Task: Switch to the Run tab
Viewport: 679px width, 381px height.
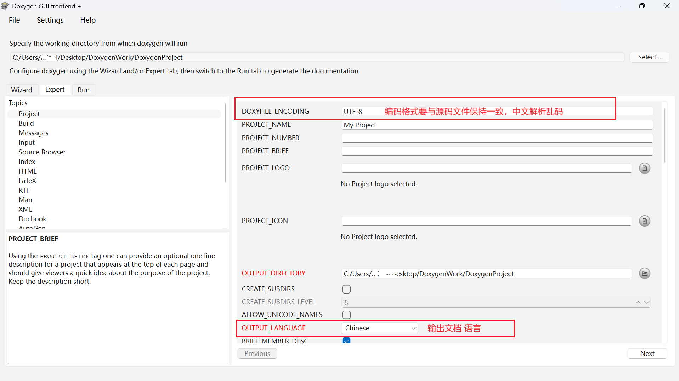Action: pyautogui.click(x=84, y=90)
